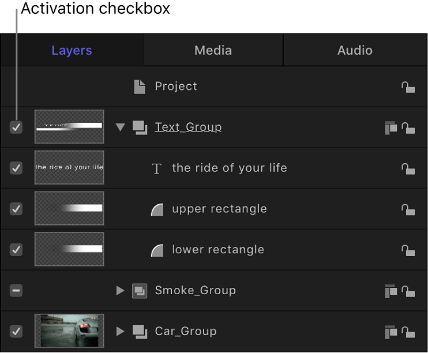Viewport: 428px width, 353px height.
Task: Lock the lower rectangle layer
Action: click(x=408, y=250)
